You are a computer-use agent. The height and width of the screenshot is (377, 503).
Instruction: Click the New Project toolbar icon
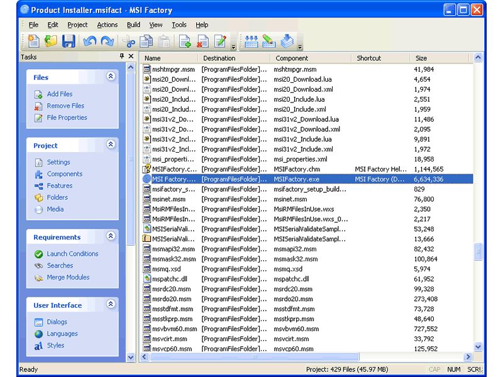click(x=34, y=41)
